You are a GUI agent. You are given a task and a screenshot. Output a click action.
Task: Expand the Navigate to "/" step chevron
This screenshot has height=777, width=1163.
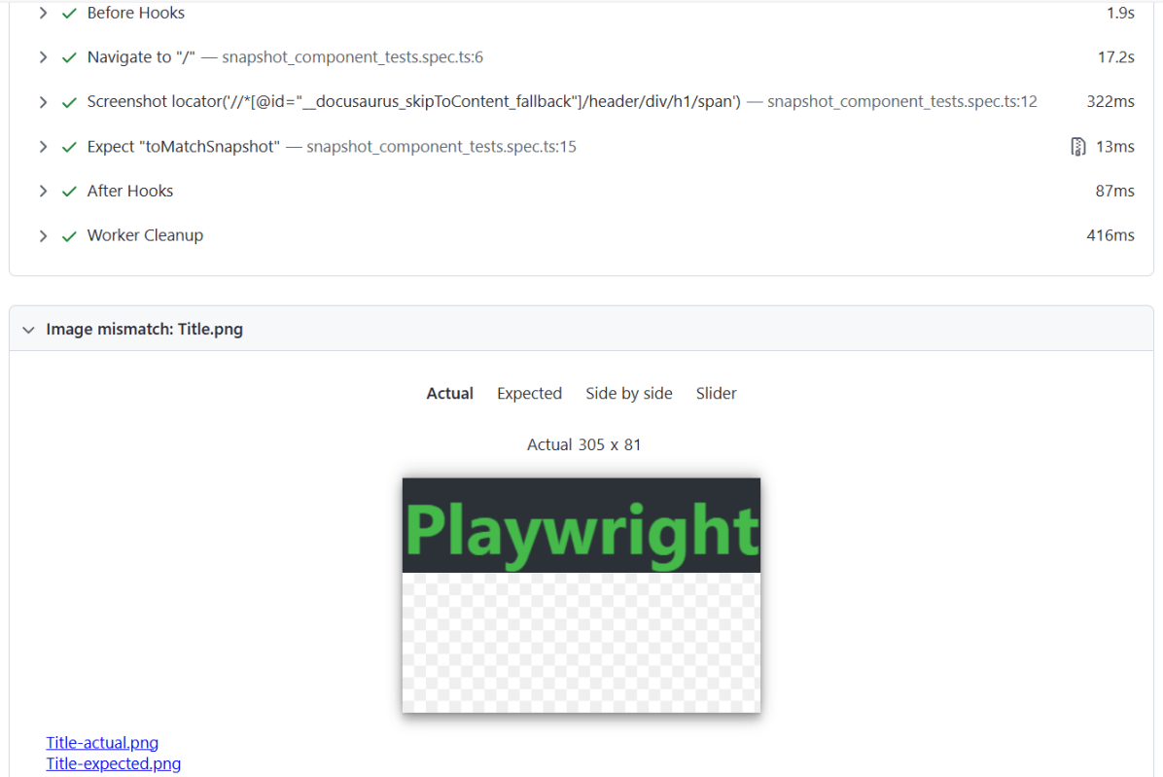[43, 57]
